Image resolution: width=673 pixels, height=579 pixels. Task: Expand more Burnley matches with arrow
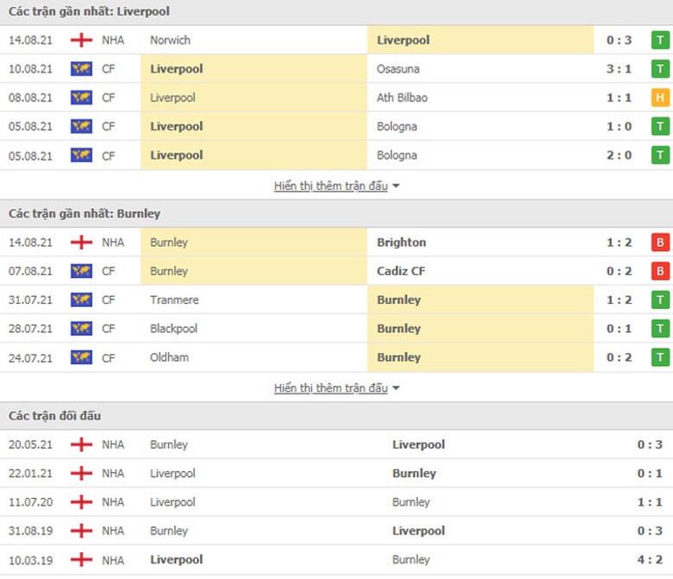coord(396,388)
